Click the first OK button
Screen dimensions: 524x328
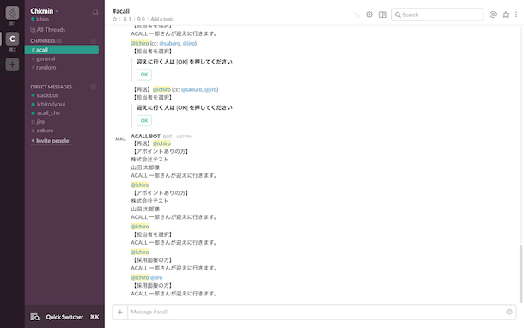point(144,75)
